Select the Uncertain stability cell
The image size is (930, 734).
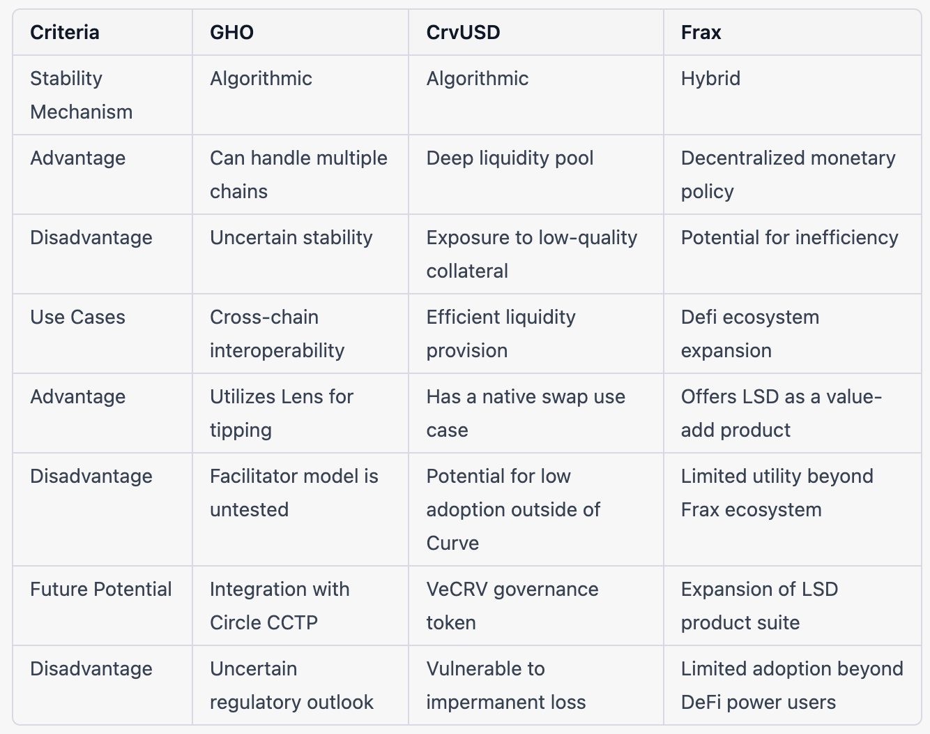(291, 237)
